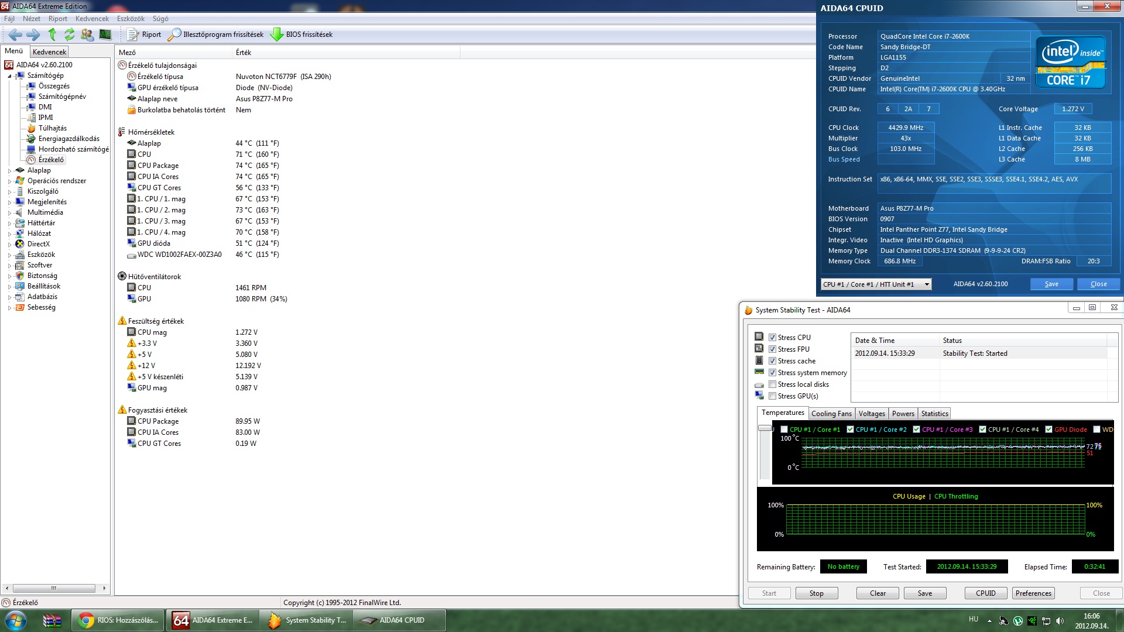
Task: Open the Nézet menu
Action: [32, 19]
